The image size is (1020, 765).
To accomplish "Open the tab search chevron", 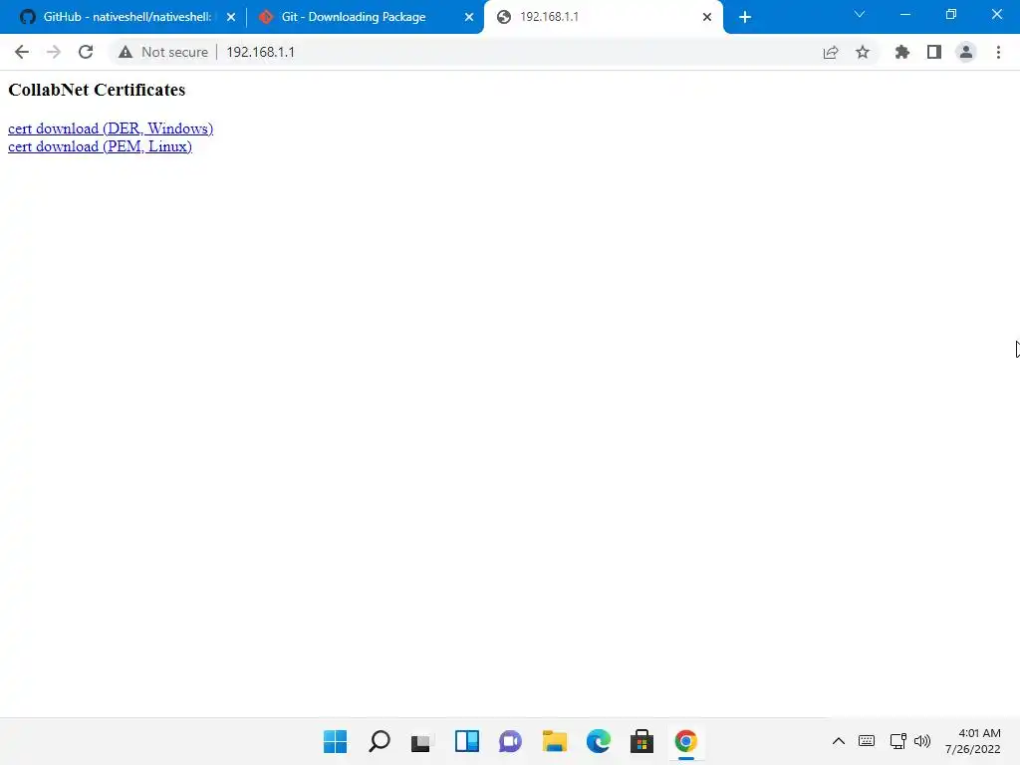I will (860, 14).
